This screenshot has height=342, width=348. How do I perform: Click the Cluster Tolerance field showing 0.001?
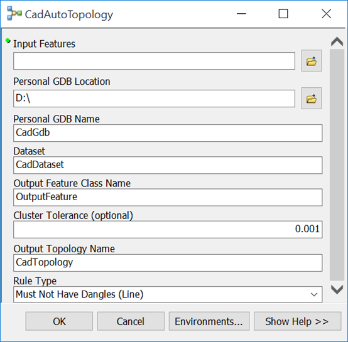pos(168,230)
